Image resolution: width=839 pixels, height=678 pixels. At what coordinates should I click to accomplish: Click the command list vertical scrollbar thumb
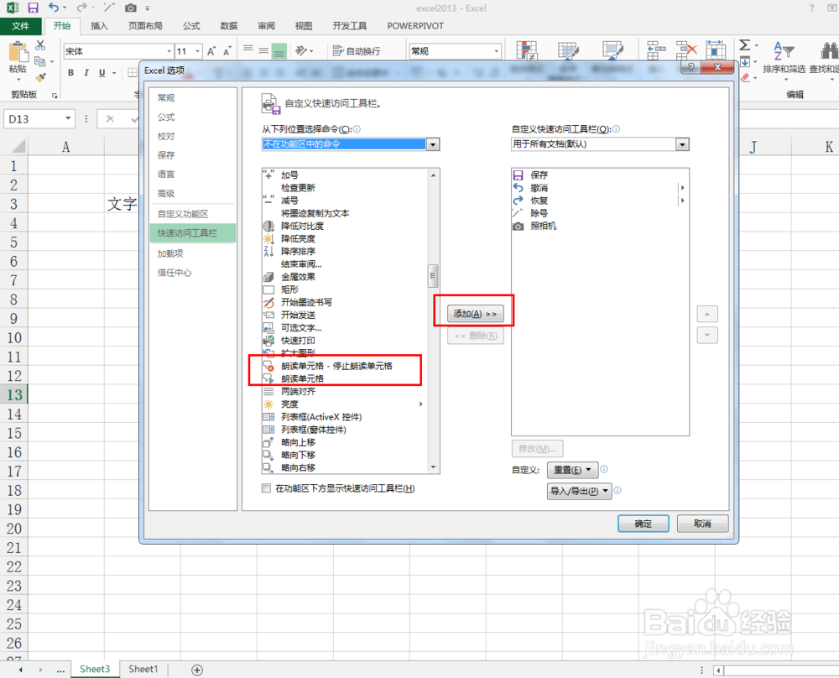click(434, 275)
